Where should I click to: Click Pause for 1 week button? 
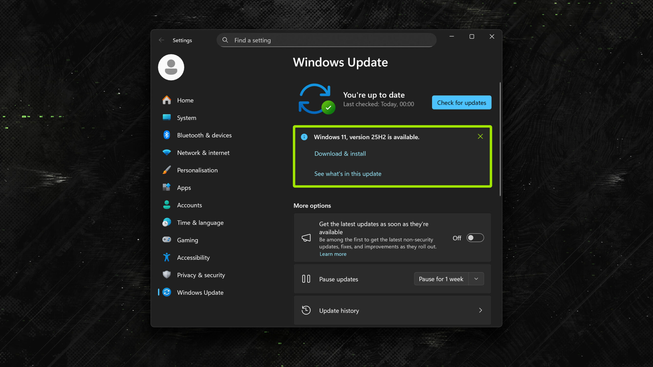tap(441, 279)
